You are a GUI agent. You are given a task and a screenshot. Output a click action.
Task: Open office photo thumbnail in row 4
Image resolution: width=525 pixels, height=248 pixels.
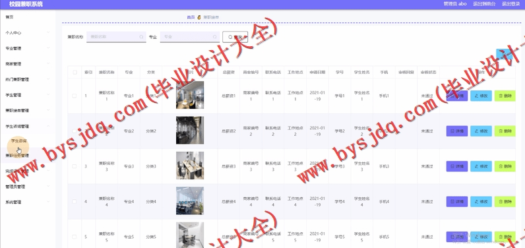(190, 201)
